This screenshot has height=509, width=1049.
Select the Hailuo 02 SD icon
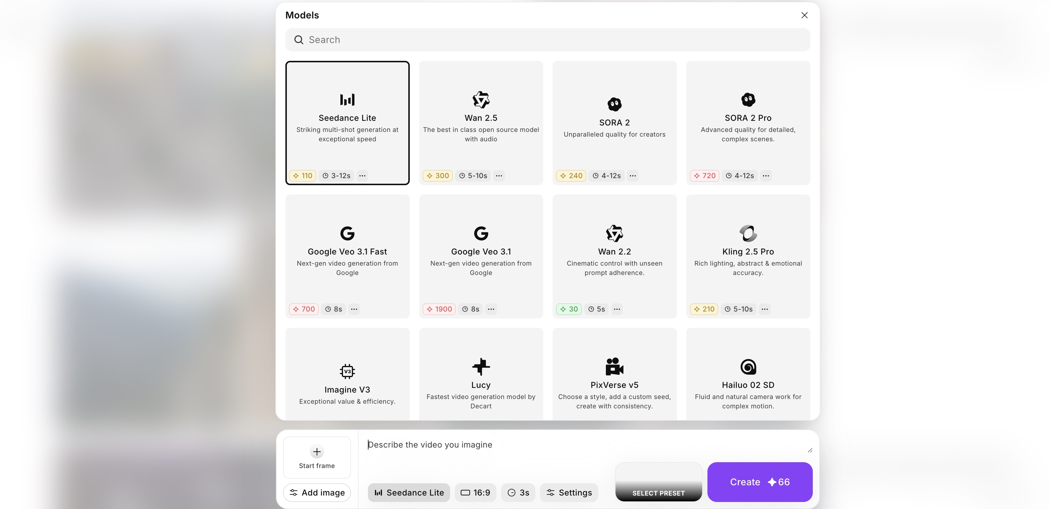coord(748,367)
